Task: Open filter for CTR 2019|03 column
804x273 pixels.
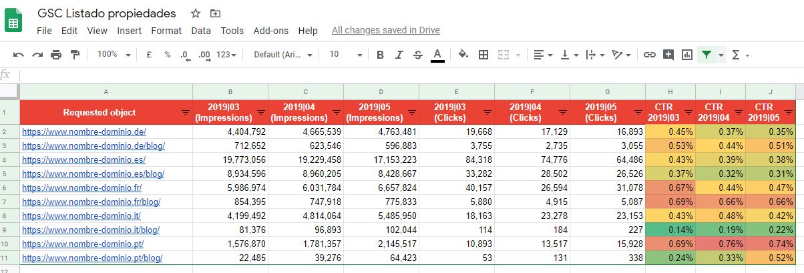Action: (688, 113)
